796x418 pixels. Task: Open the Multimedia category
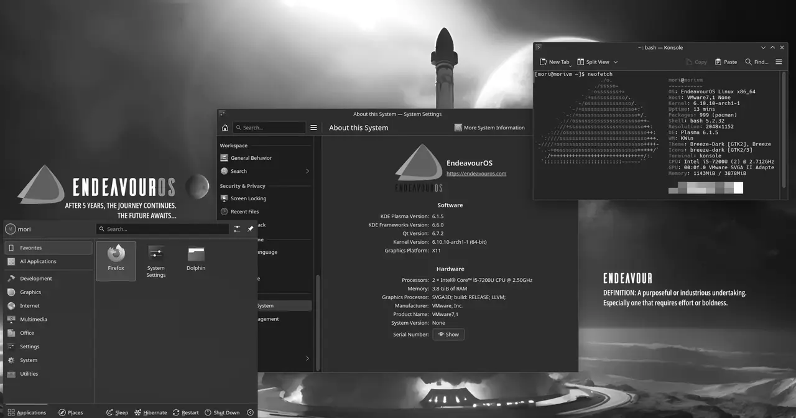[49, 320]
